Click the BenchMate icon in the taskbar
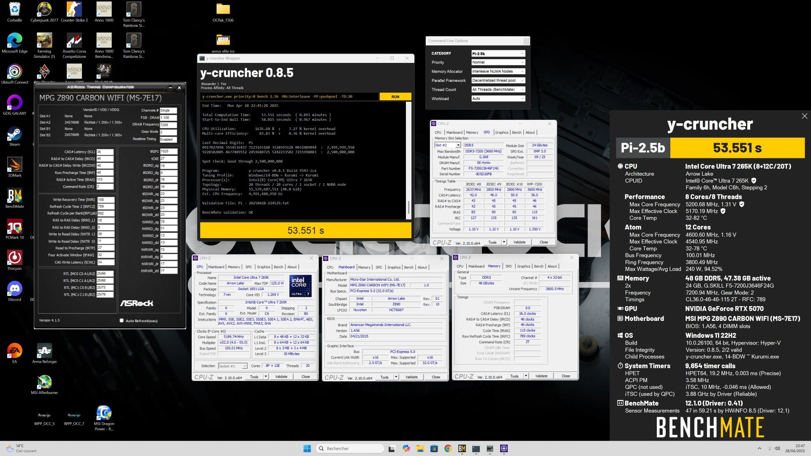 (x=462, y=448)
